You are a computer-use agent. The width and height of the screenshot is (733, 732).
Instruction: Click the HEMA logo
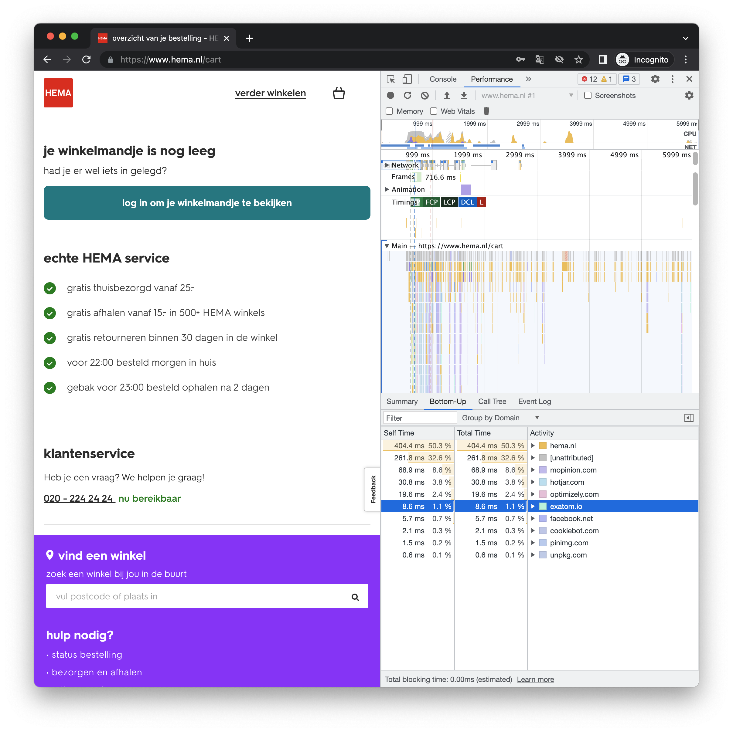(58, 93)
